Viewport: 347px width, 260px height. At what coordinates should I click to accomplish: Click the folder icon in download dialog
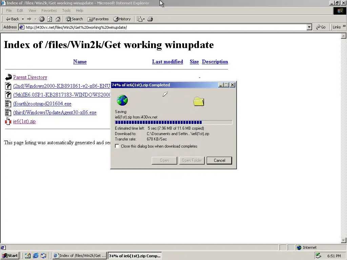tap(199, 102)
